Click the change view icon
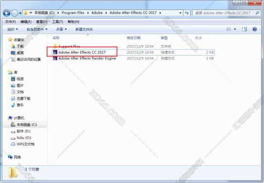Screen dimensions: 264x183 click(228, 29)
